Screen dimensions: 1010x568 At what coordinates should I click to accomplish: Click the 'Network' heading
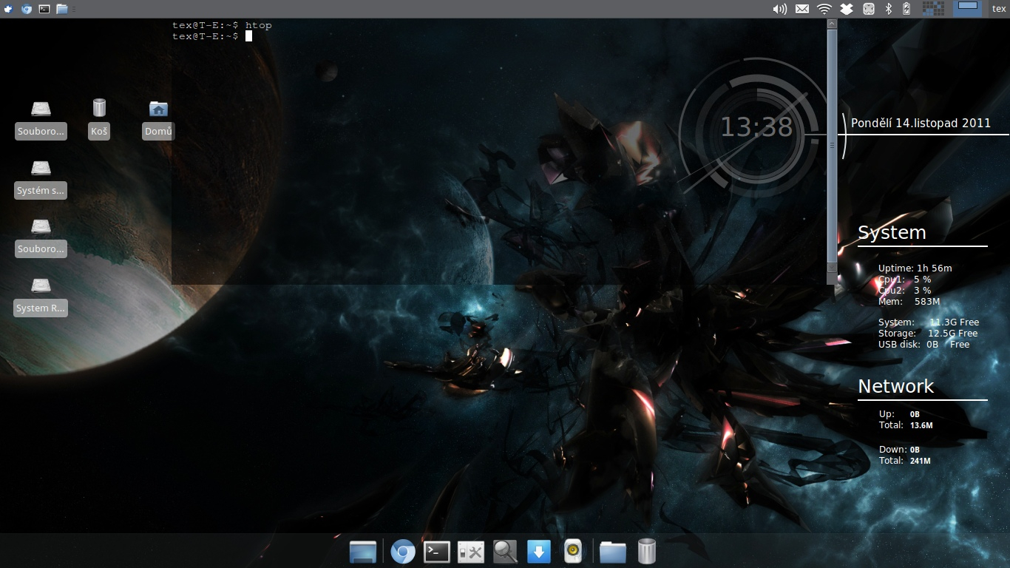coord(896,386)
